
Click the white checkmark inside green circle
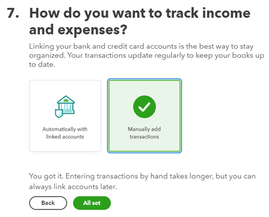[x=144, y=107]
